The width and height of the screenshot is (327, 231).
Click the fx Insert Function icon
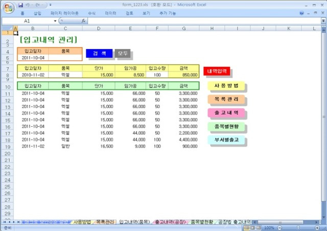pyautogui.click(x=83, y=20)
